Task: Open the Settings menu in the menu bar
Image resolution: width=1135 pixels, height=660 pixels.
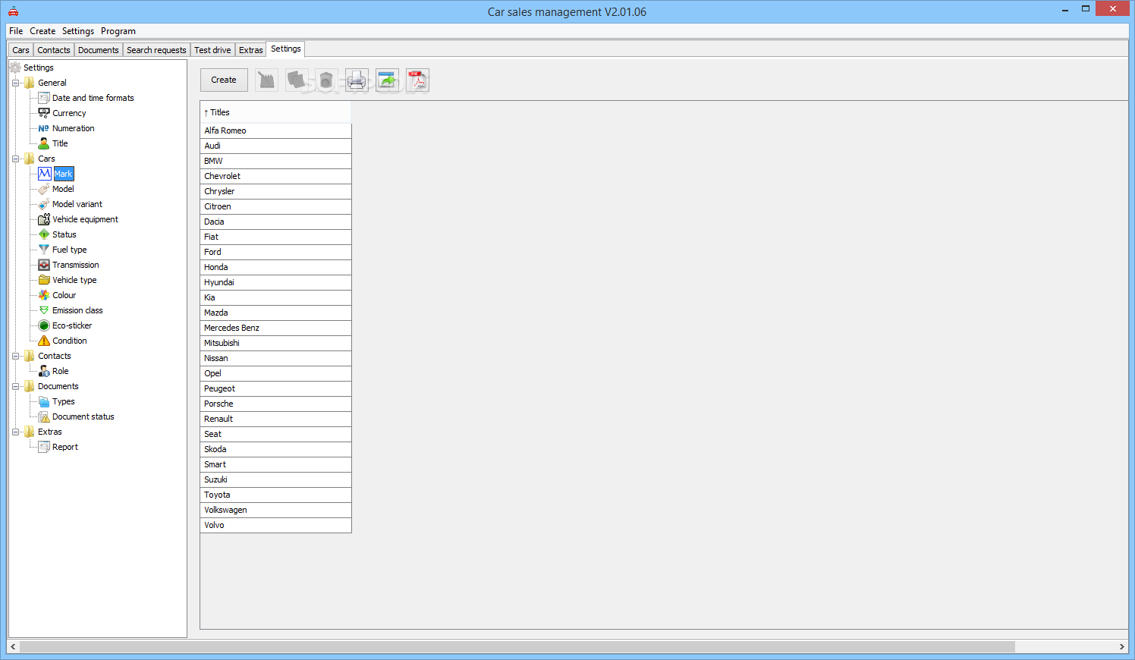Action: point(78,31)
